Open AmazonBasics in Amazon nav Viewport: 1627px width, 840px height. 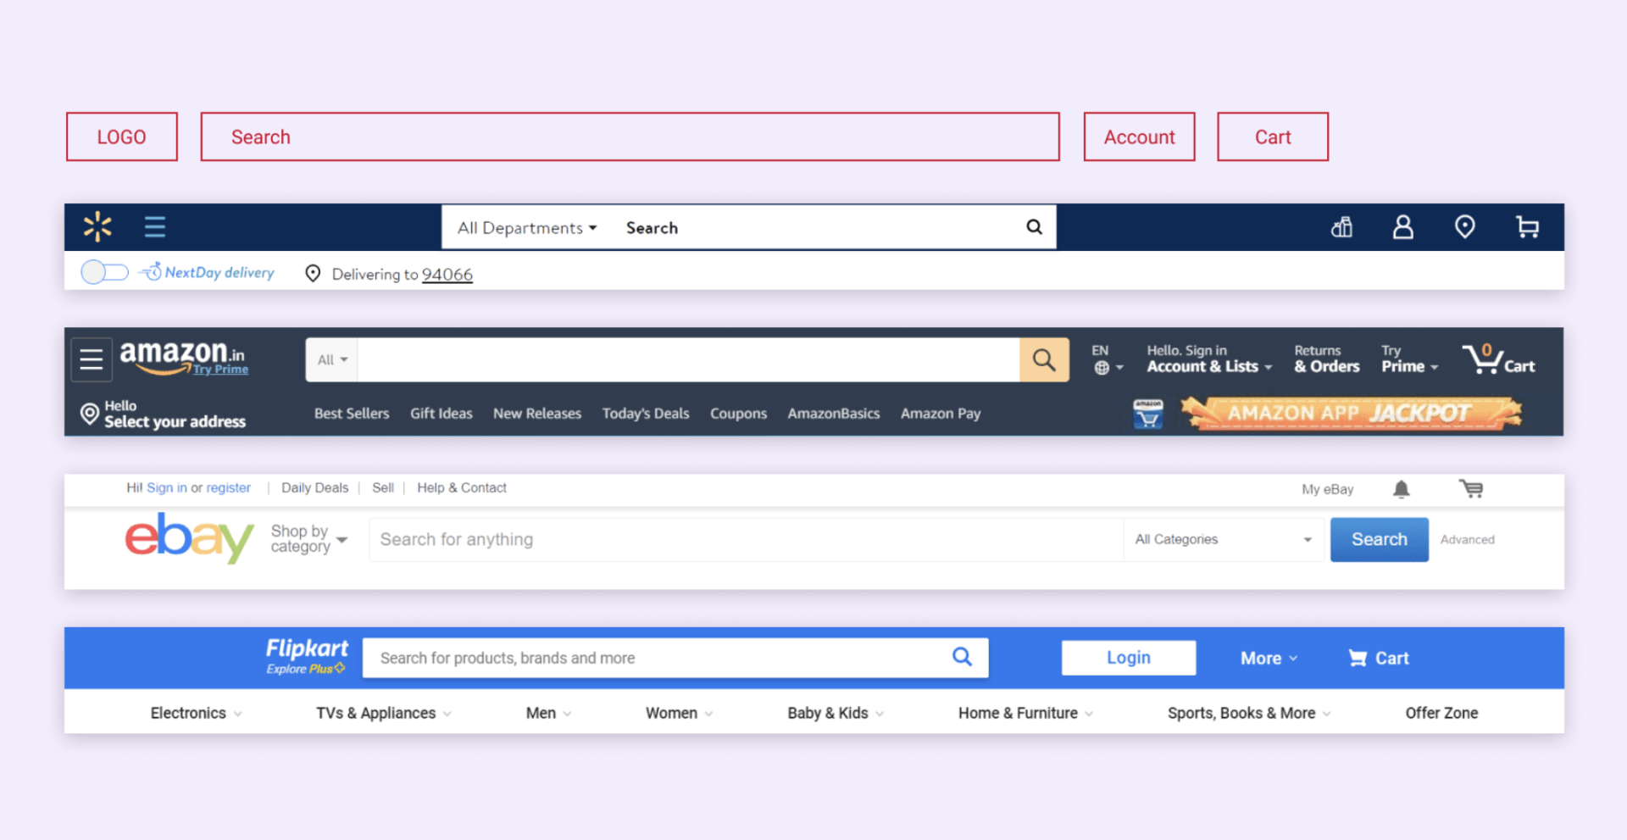point(834,414)
